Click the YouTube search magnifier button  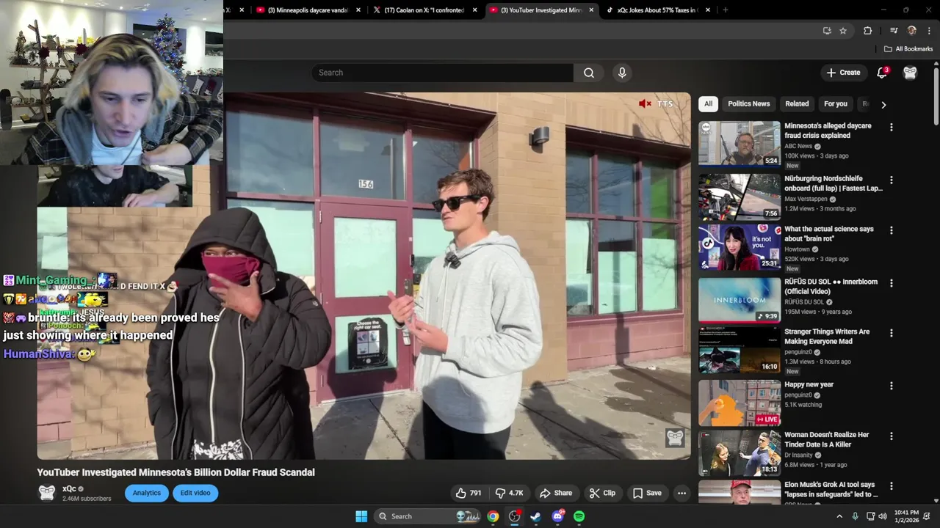(589, 73)
